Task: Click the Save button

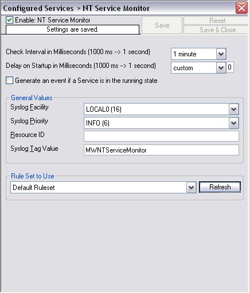Action: (162, 25)
